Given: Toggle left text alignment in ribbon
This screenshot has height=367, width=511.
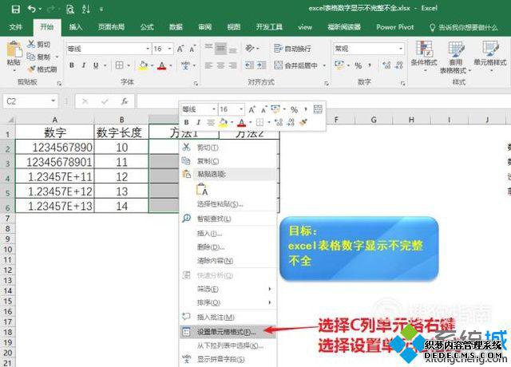Looking at the screenshot, I should 208,65.
